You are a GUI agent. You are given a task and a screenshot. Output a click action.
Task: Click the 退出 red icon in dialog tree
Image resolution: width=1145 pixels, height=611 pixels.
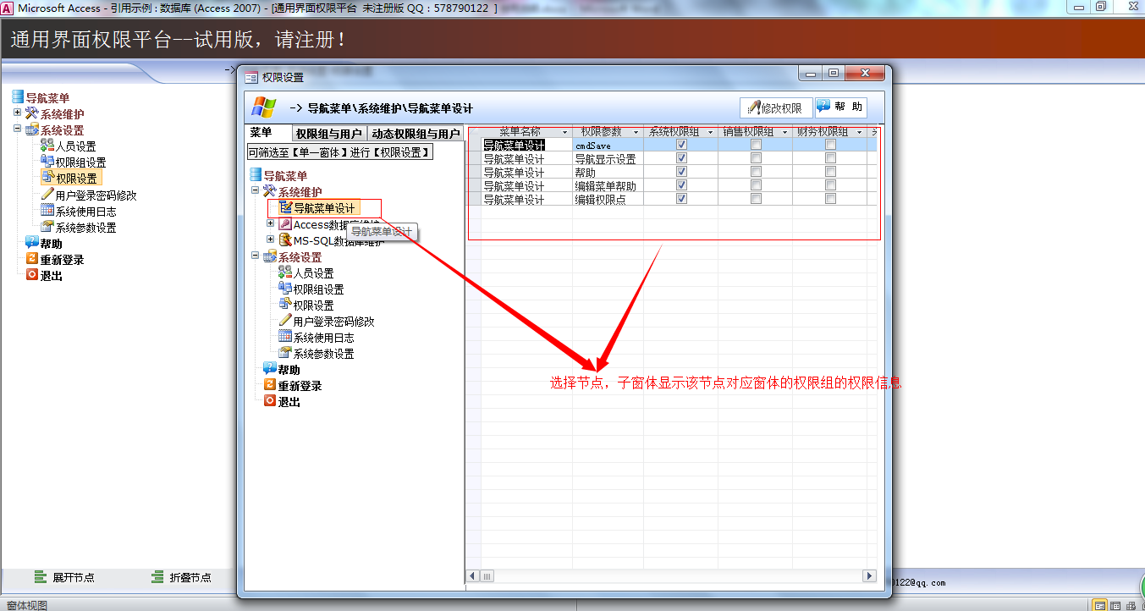[270, 401]
